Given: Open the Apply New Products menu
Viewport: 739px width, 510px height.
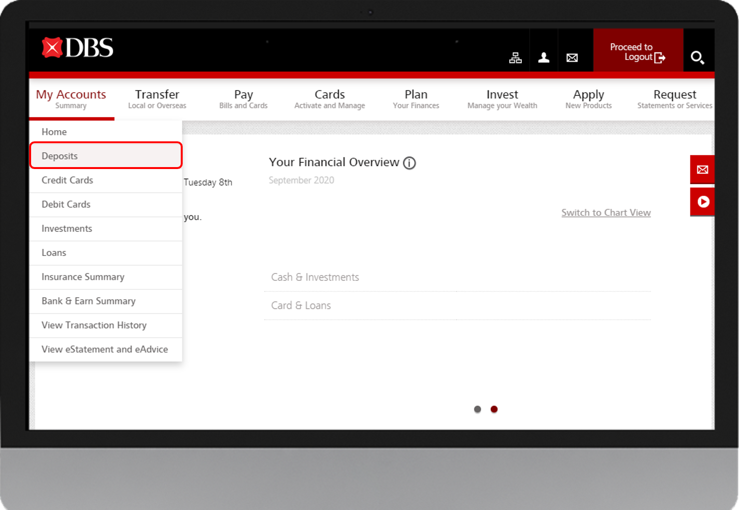Looking at the screenshot, I should tap(588, 99).
